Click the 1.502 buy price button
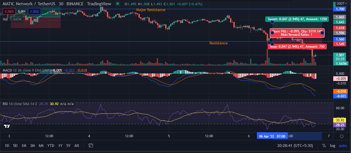Screen dimensions: 351x153 tap(34, 11)
